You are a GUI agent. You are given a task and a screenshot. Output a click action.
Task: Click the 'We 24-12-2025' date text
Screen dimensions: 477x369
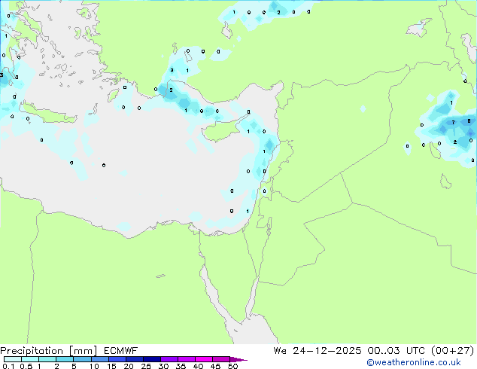point(317,351)
